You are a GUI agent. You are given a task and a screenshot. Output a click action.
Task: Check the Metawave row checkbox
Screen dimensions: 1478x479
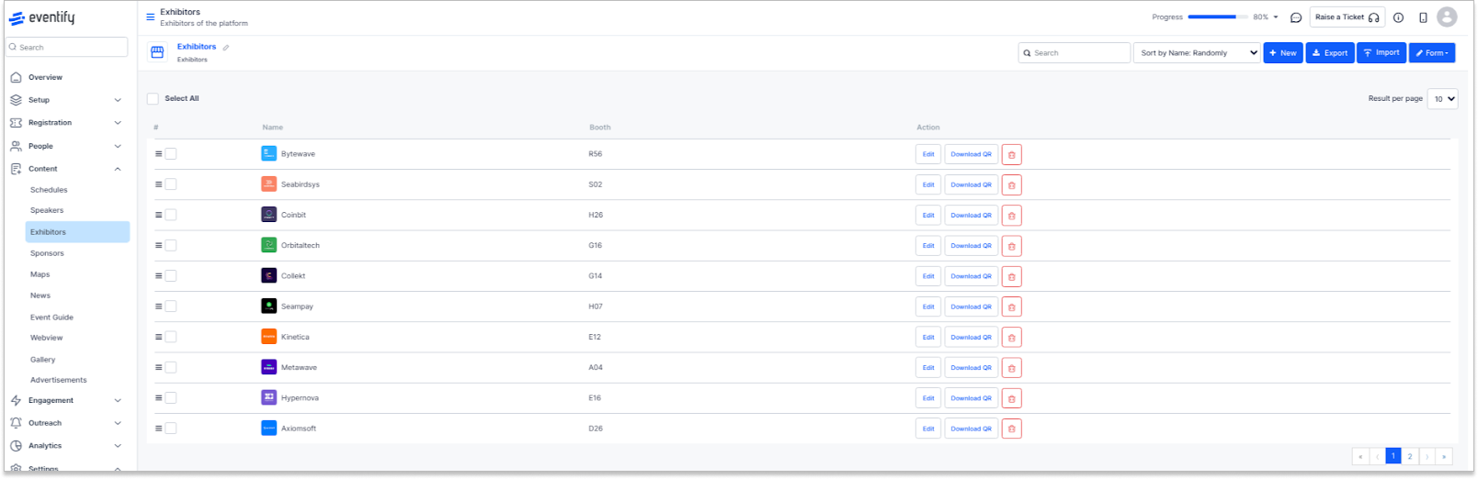click(170, 368)
